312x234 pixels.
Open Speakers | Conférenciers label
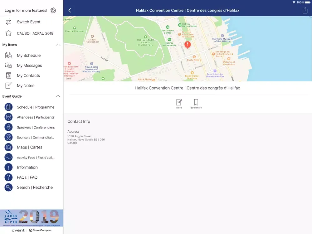(x=36, y=127)
